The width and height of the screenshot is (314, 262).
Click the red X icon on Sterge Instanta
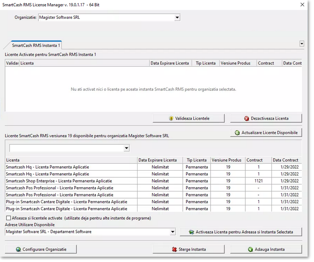pos(174,249)
